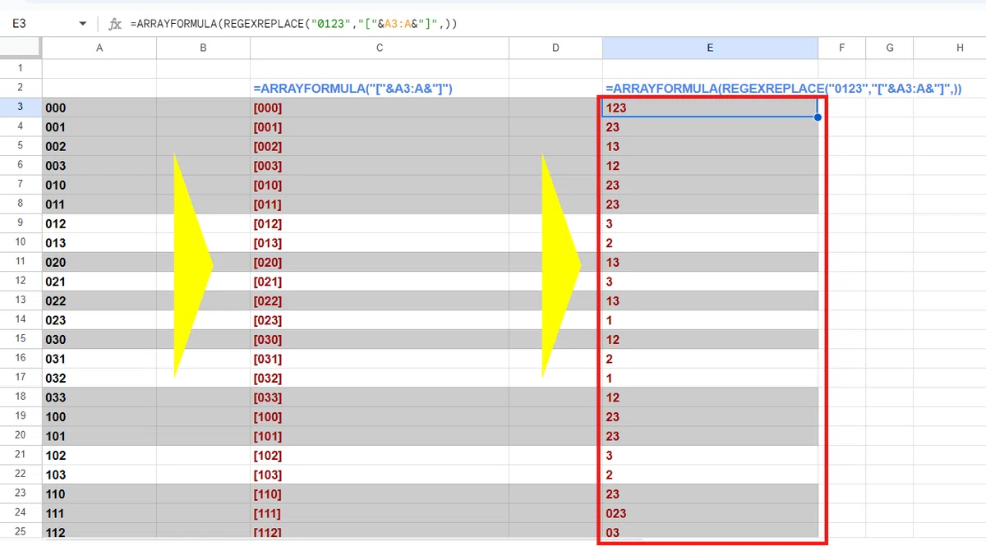Select cell C3 containing [000]

380,108
